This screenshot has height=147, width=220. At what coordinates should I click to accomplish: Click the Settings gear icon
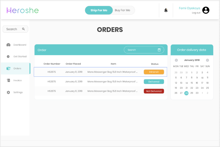click(x=8, y=92)
